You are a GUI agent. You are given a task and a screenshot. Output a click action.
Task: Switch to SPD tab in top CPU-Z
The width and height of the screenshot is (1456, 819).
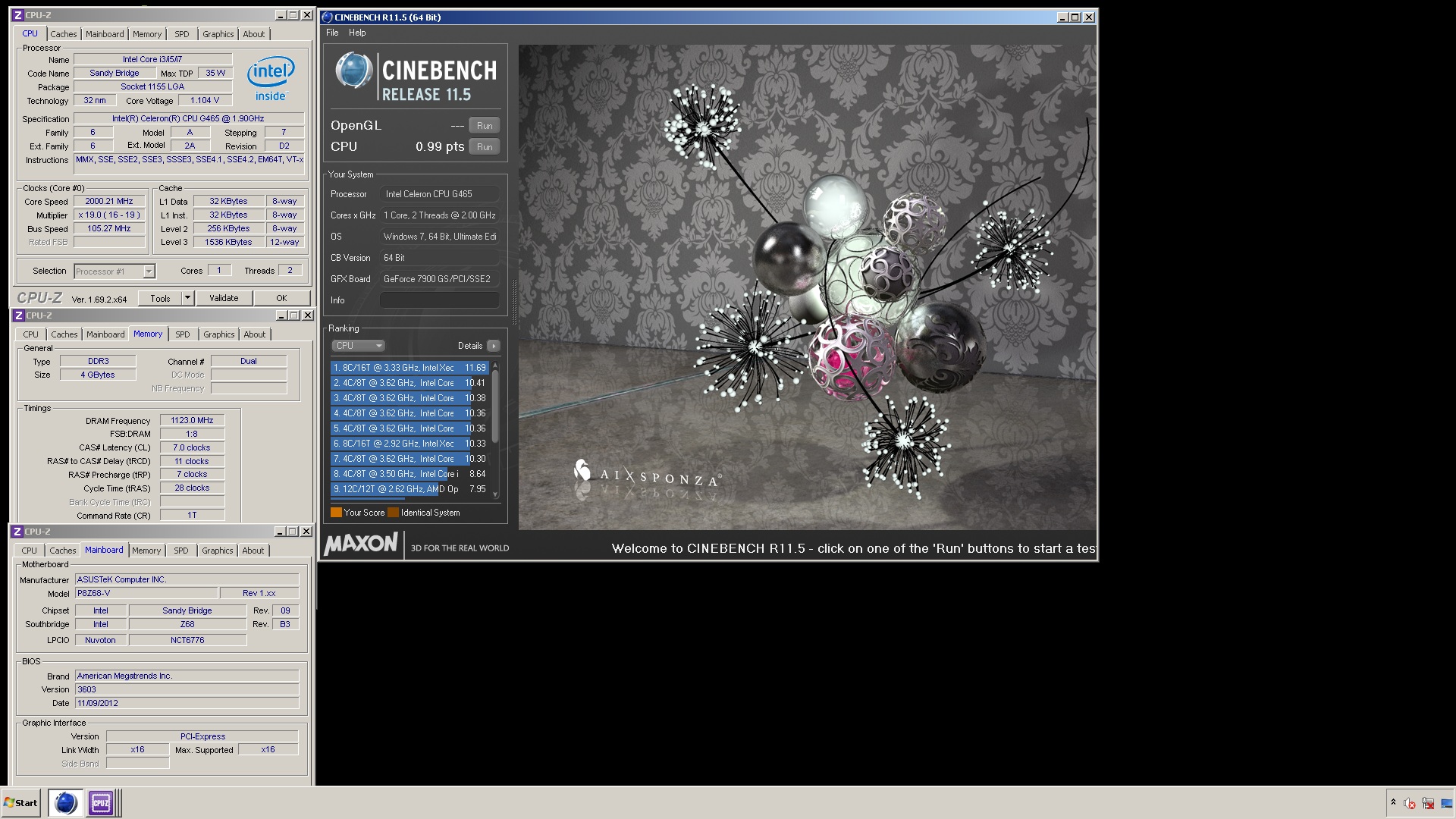pyautogui.click(x=182, y=34)
